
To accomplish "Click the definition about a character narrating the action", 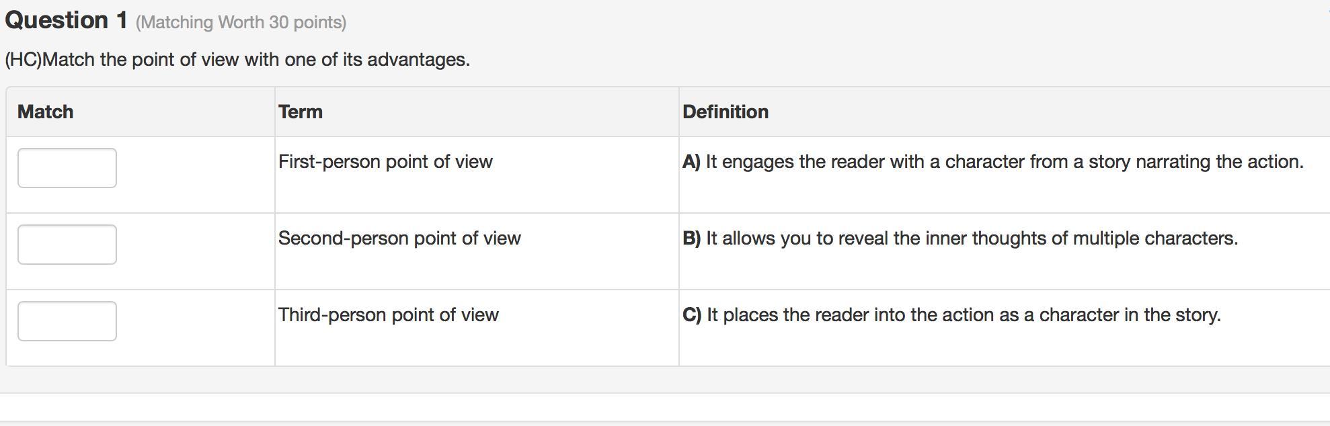I will (1004, 161).
